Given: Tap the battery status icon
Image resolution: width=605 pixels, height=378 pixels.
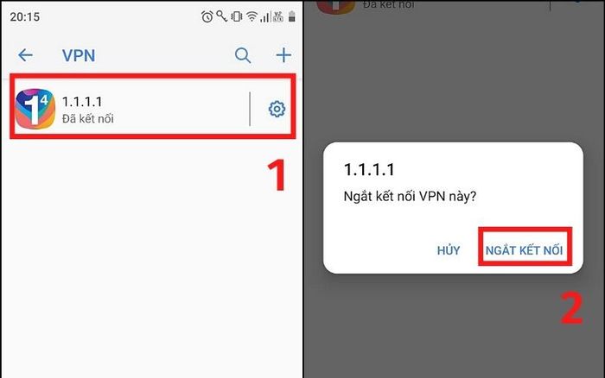Looking at the screenshot, I should 292,16.
